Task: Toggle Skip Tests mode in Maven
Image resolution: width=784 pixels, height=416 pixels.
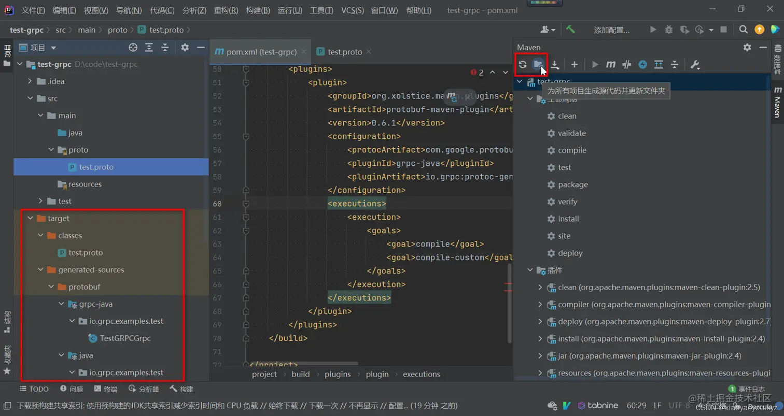Action: coord(643,65)
